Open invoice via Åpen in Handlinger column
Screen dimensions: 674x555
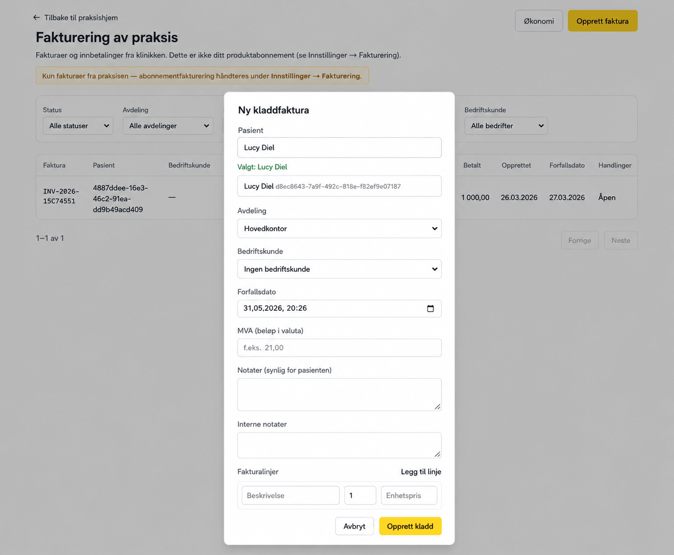pos(607,198)
